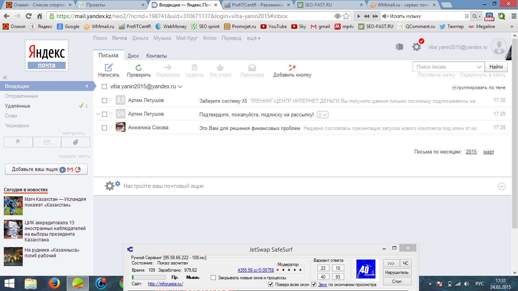The width and height of the screenshot is (518, 291).
Task: Click the user avatar at top right
Action: click(499, 47)
